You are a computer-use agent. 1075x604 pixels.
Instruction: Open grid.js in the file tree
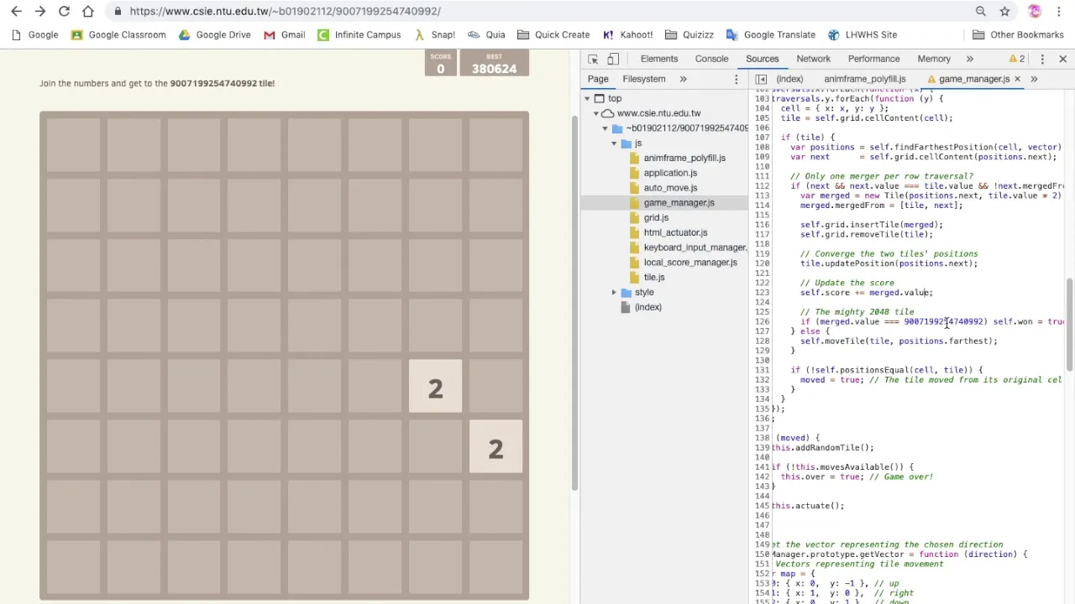tap(656, 218)
